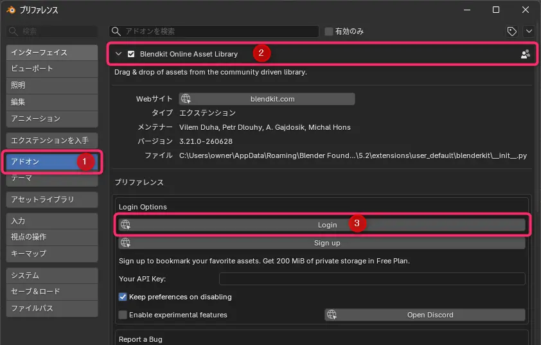Click the version text 3.21.0-260628

coord(206,141)
